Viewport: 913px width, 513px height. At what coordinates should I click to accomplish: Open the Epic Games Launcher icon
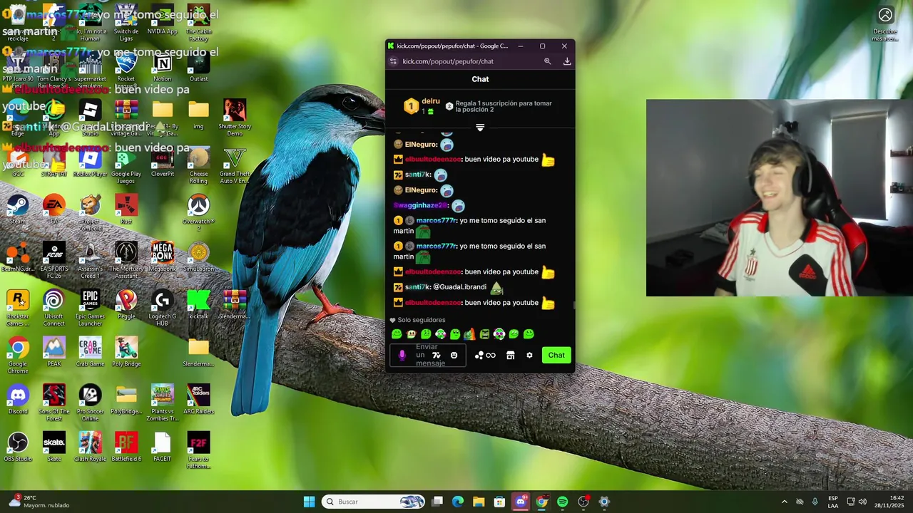click(90, 308)
